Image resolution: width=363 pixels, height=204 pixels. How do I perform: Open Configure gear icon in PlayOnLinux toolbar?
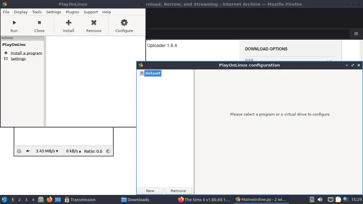click(124, 23)
